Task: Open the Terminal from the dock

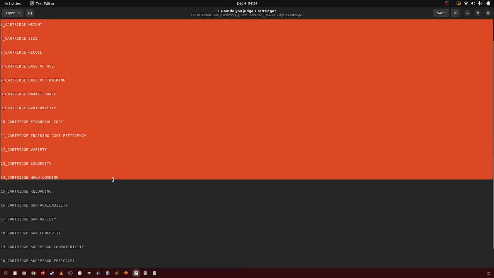Action: [x=5, y=273]
